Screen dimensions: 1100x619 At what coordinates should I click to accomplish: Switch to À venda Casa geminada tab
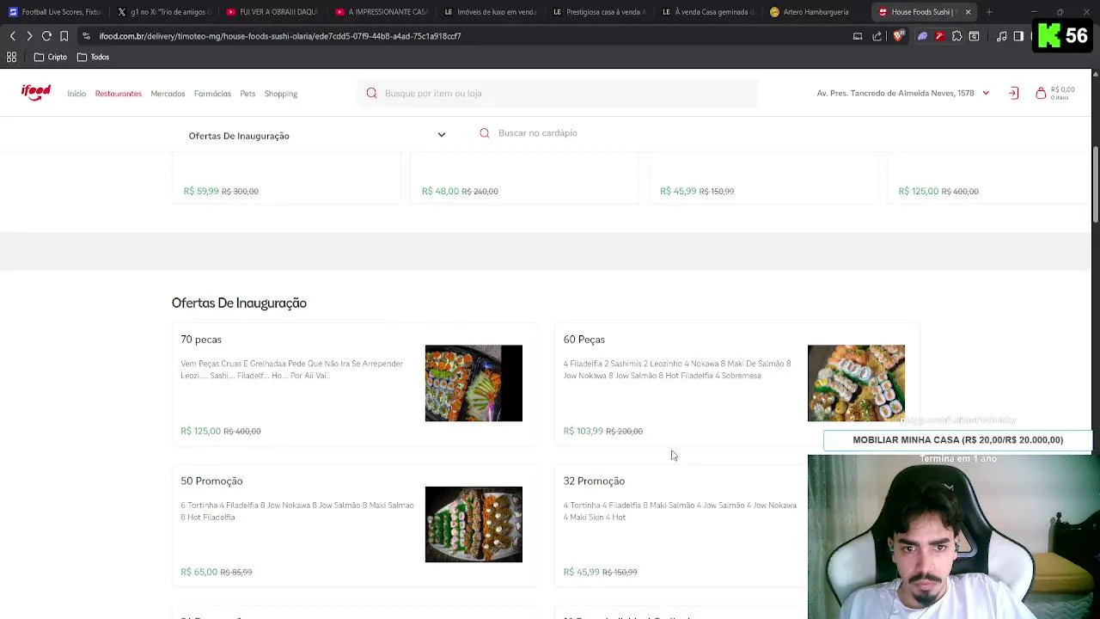pos(708,12)
